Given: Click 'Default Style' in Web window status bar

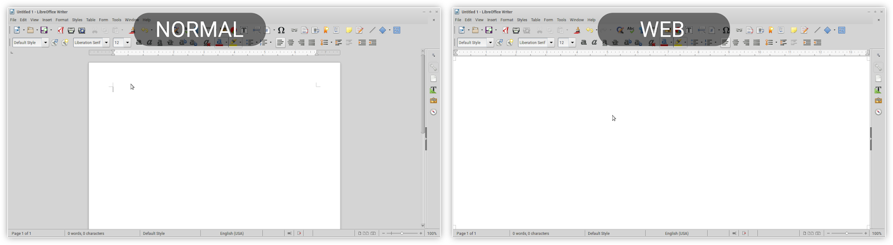Looking at the screenshot, I should [x=598, y=233].
